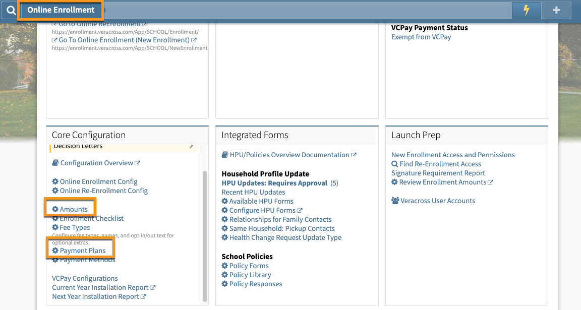Open HPU/Policies Overview Documentation
581x310 pixels.
289,155
